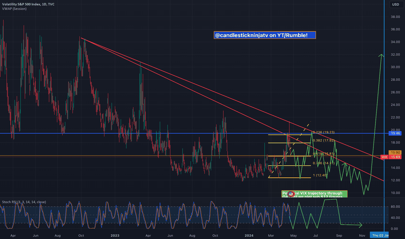Image resolution: width=405 pixels, height=239 pixels.
Task: Select the 0.618 (15.81) Fib label
Action: (324, 153)
